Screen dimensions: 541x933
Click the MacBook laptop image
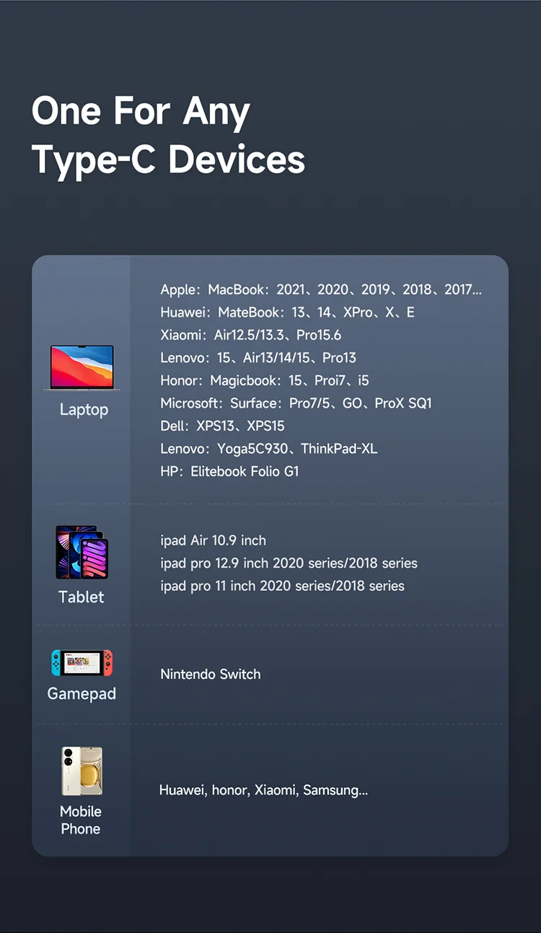82,368
